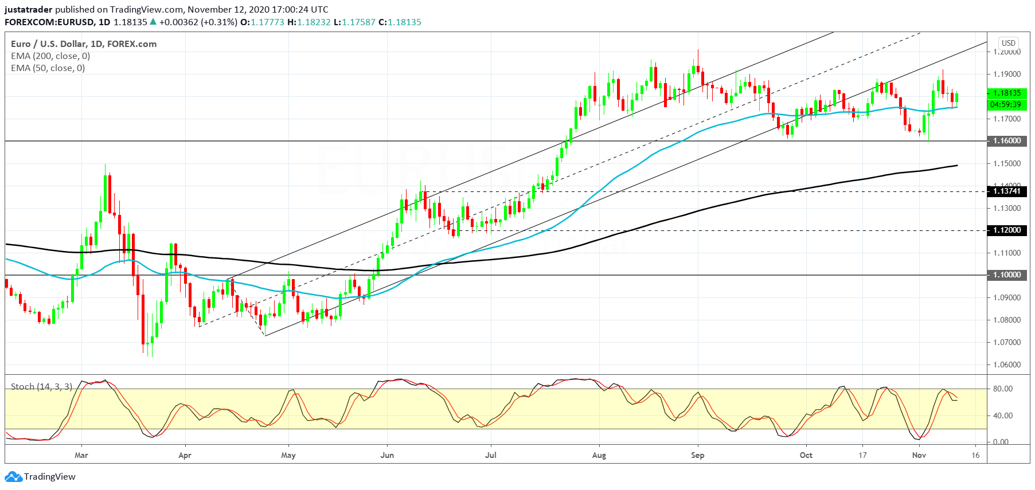Click the 1.06000 price axis label
This screenshot has width=1035, height=490.
tap(1007, 365)
